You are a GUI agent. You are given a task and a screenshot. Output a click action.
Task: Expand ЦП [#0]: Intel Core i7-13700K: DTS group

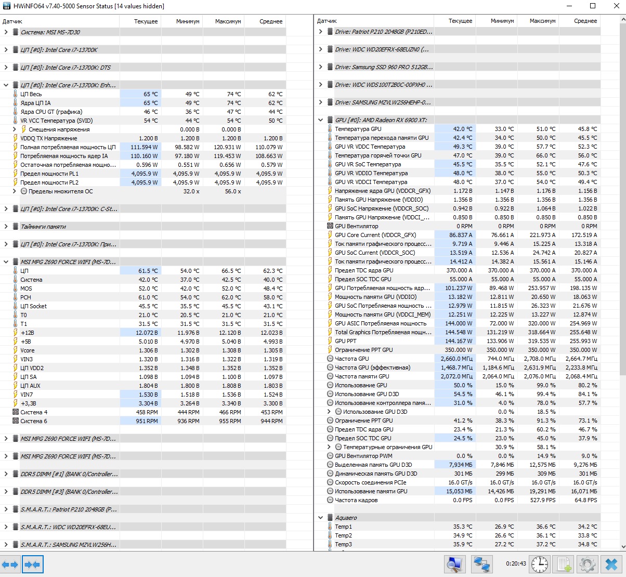point(6,68)
